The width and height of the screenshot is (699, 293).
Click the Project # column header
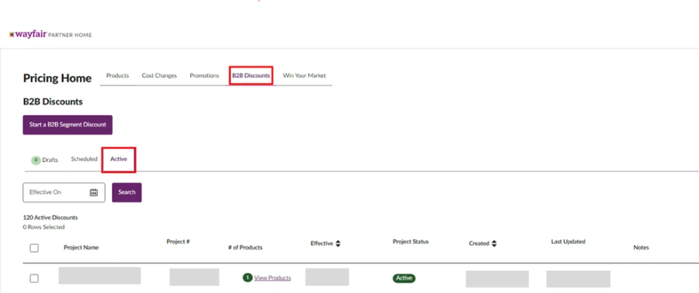pyautogui.click(x=179, y=242)
